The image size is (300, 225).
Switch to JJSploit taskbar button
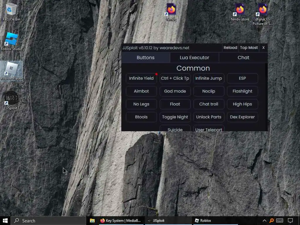tap(168, 221)
